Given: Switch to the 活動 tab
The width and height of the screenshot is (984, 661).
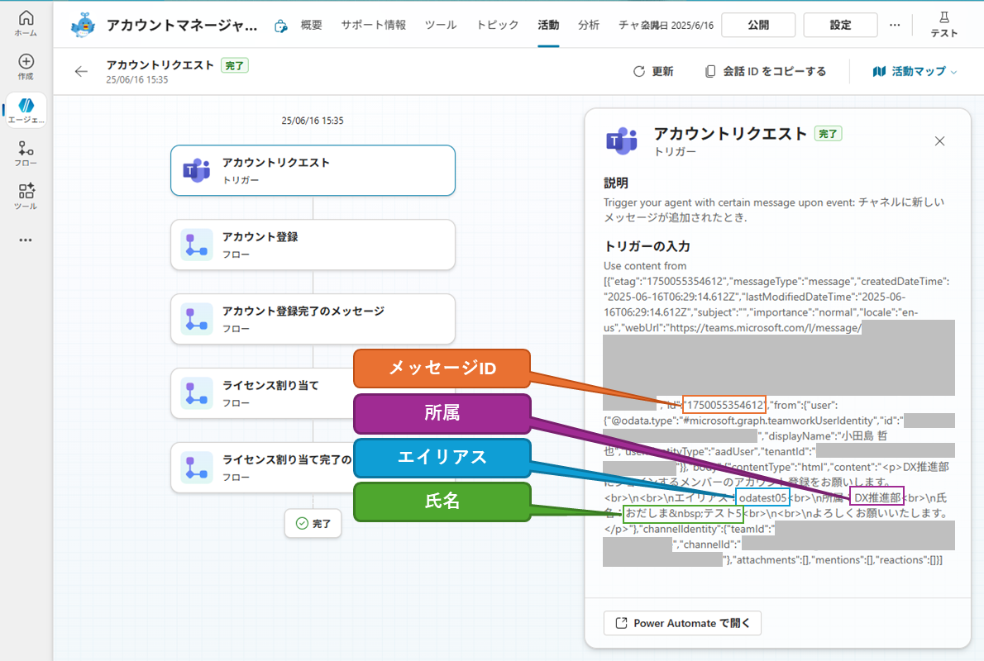Looking at the screenshot, I should click(548, 25).
